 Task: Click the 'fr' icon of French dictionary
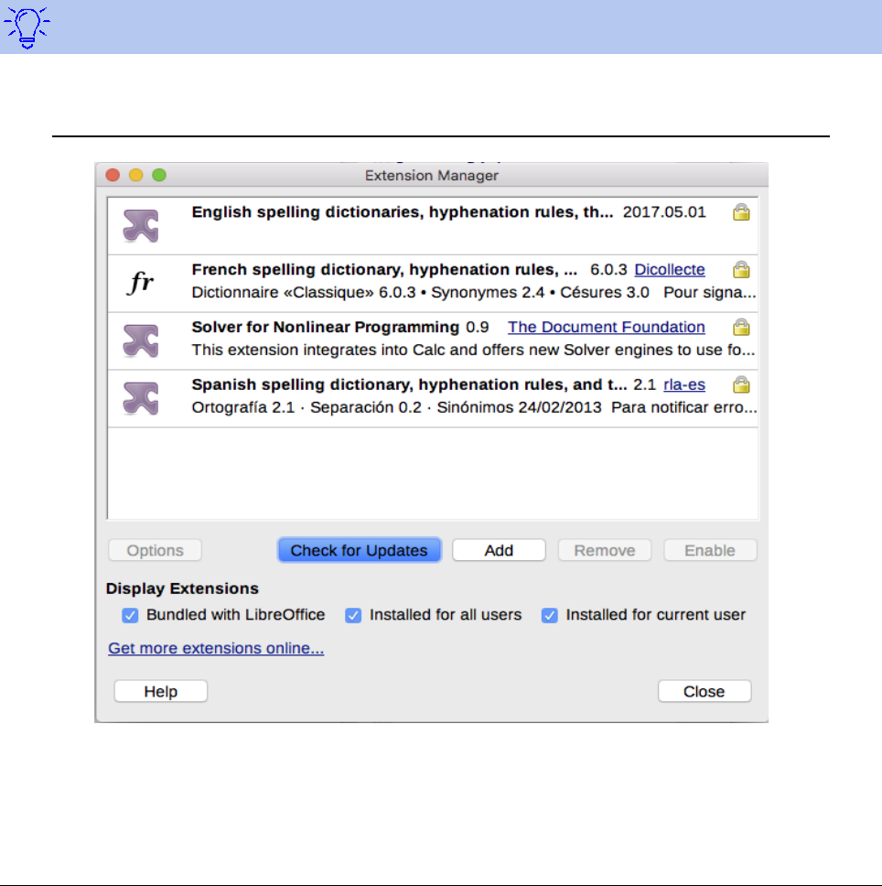[141, 282]
